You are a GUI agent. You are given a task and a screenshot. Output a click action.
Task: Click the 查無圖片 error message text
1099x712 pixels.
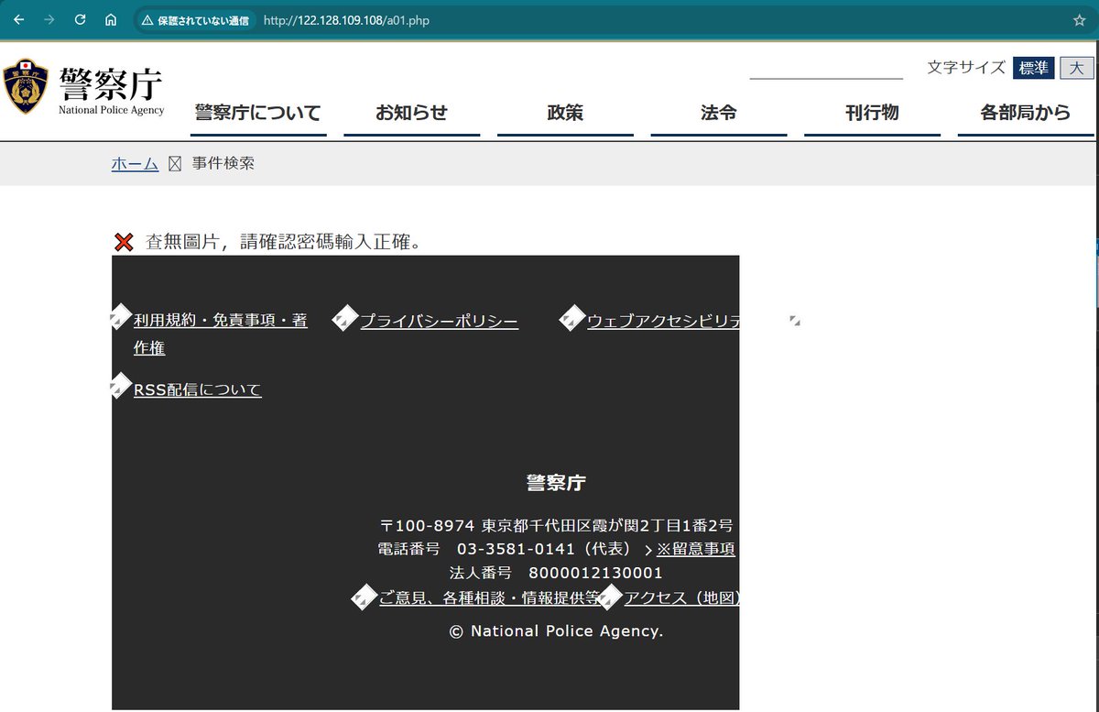coord(284,243)
